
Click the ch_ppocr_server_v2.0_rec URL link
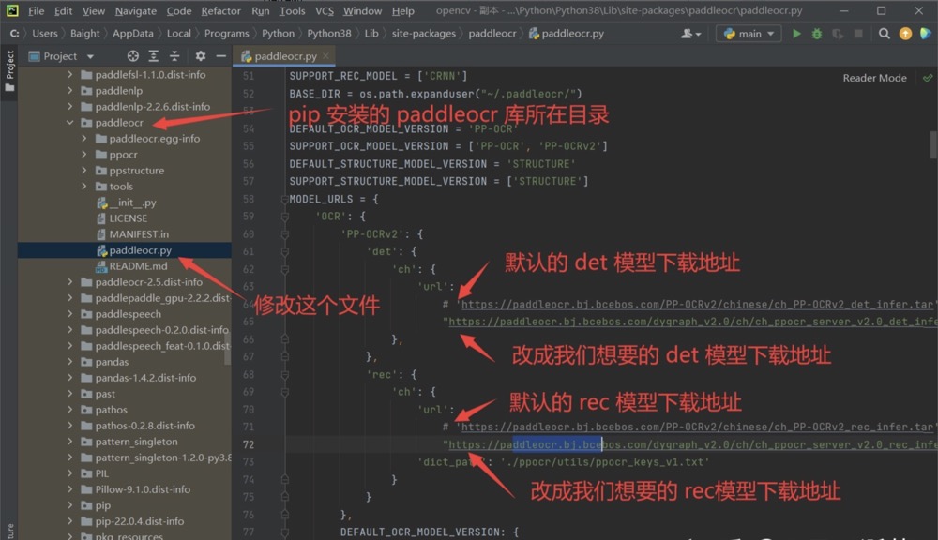pyautogui.click(x=693, y=445)
